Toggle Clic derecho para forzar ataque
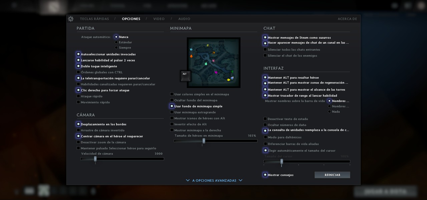 pos(78,90)
